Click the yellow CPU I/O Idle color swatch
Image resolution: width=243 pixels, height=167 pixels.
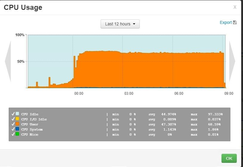click(x=17, y=119)
